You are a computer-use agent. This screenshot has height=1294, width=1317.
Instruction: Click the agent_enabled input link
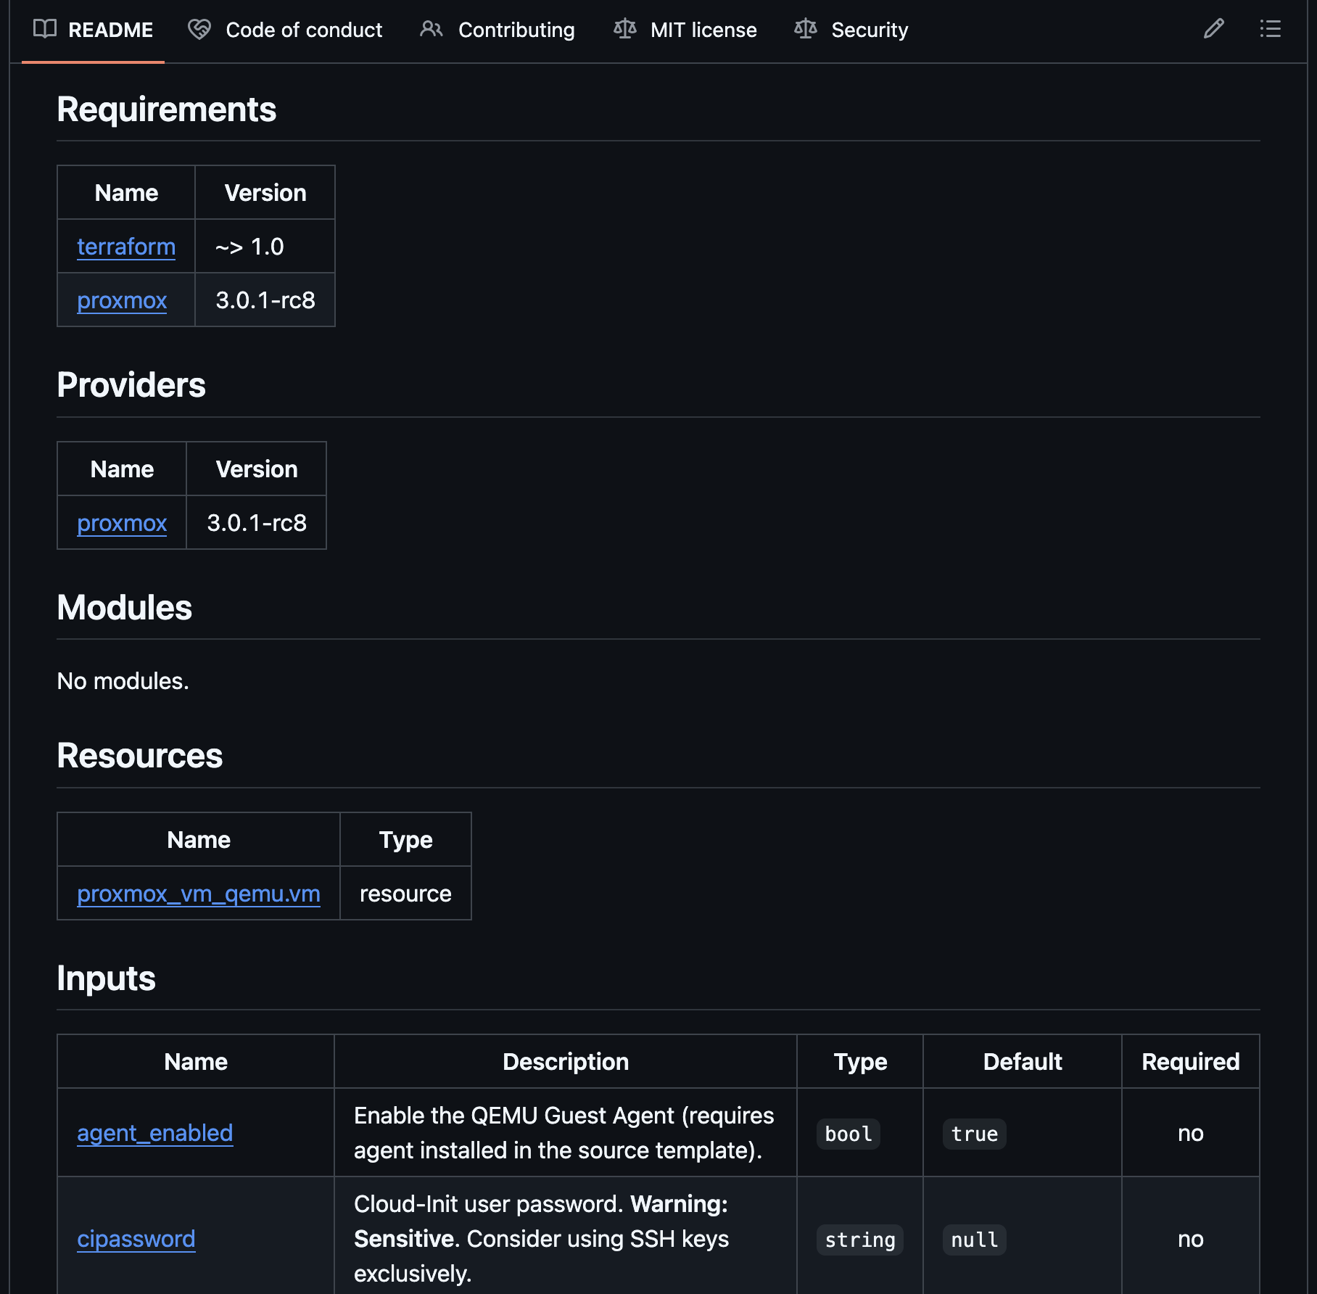point(155,1133)
